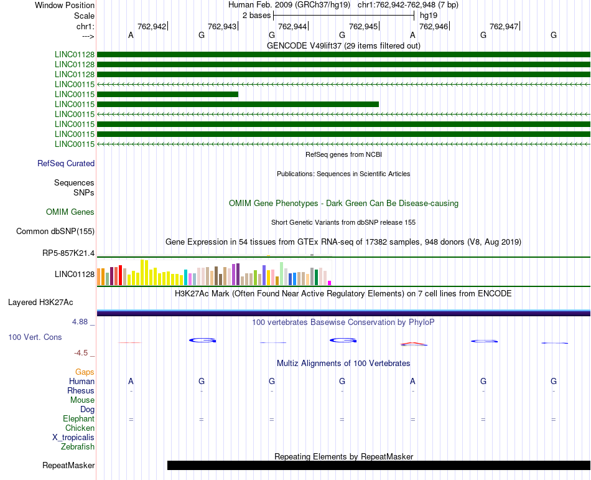Click the 'RefSeq genes from NCBI' title
The width and height of the screenshot is (591, 480).
click(343, 154)
